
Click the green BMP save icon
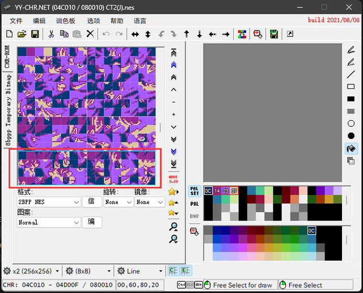coord(274,34)
